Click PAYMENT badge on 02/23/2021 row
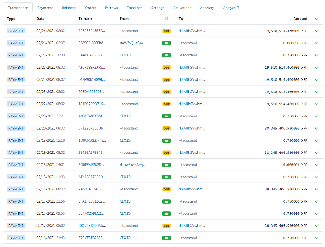 point(16,92)
